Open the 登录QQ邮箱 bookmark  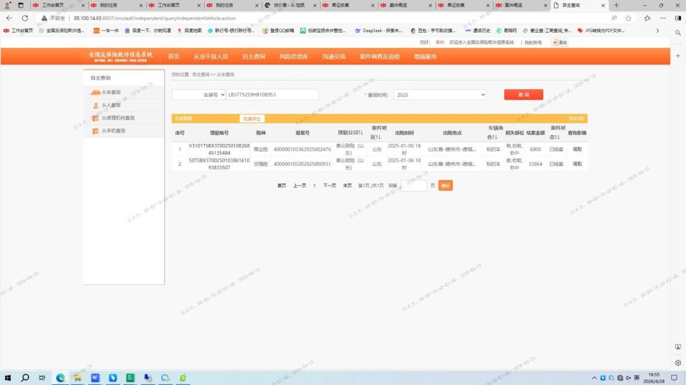278,31
